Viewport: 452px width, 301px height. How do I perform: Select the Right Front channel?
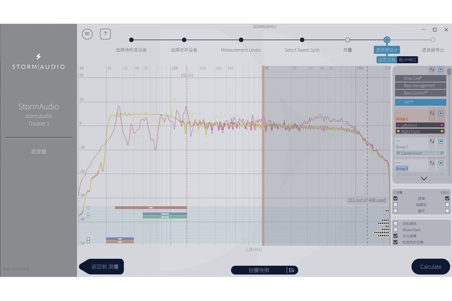point(420,131)
